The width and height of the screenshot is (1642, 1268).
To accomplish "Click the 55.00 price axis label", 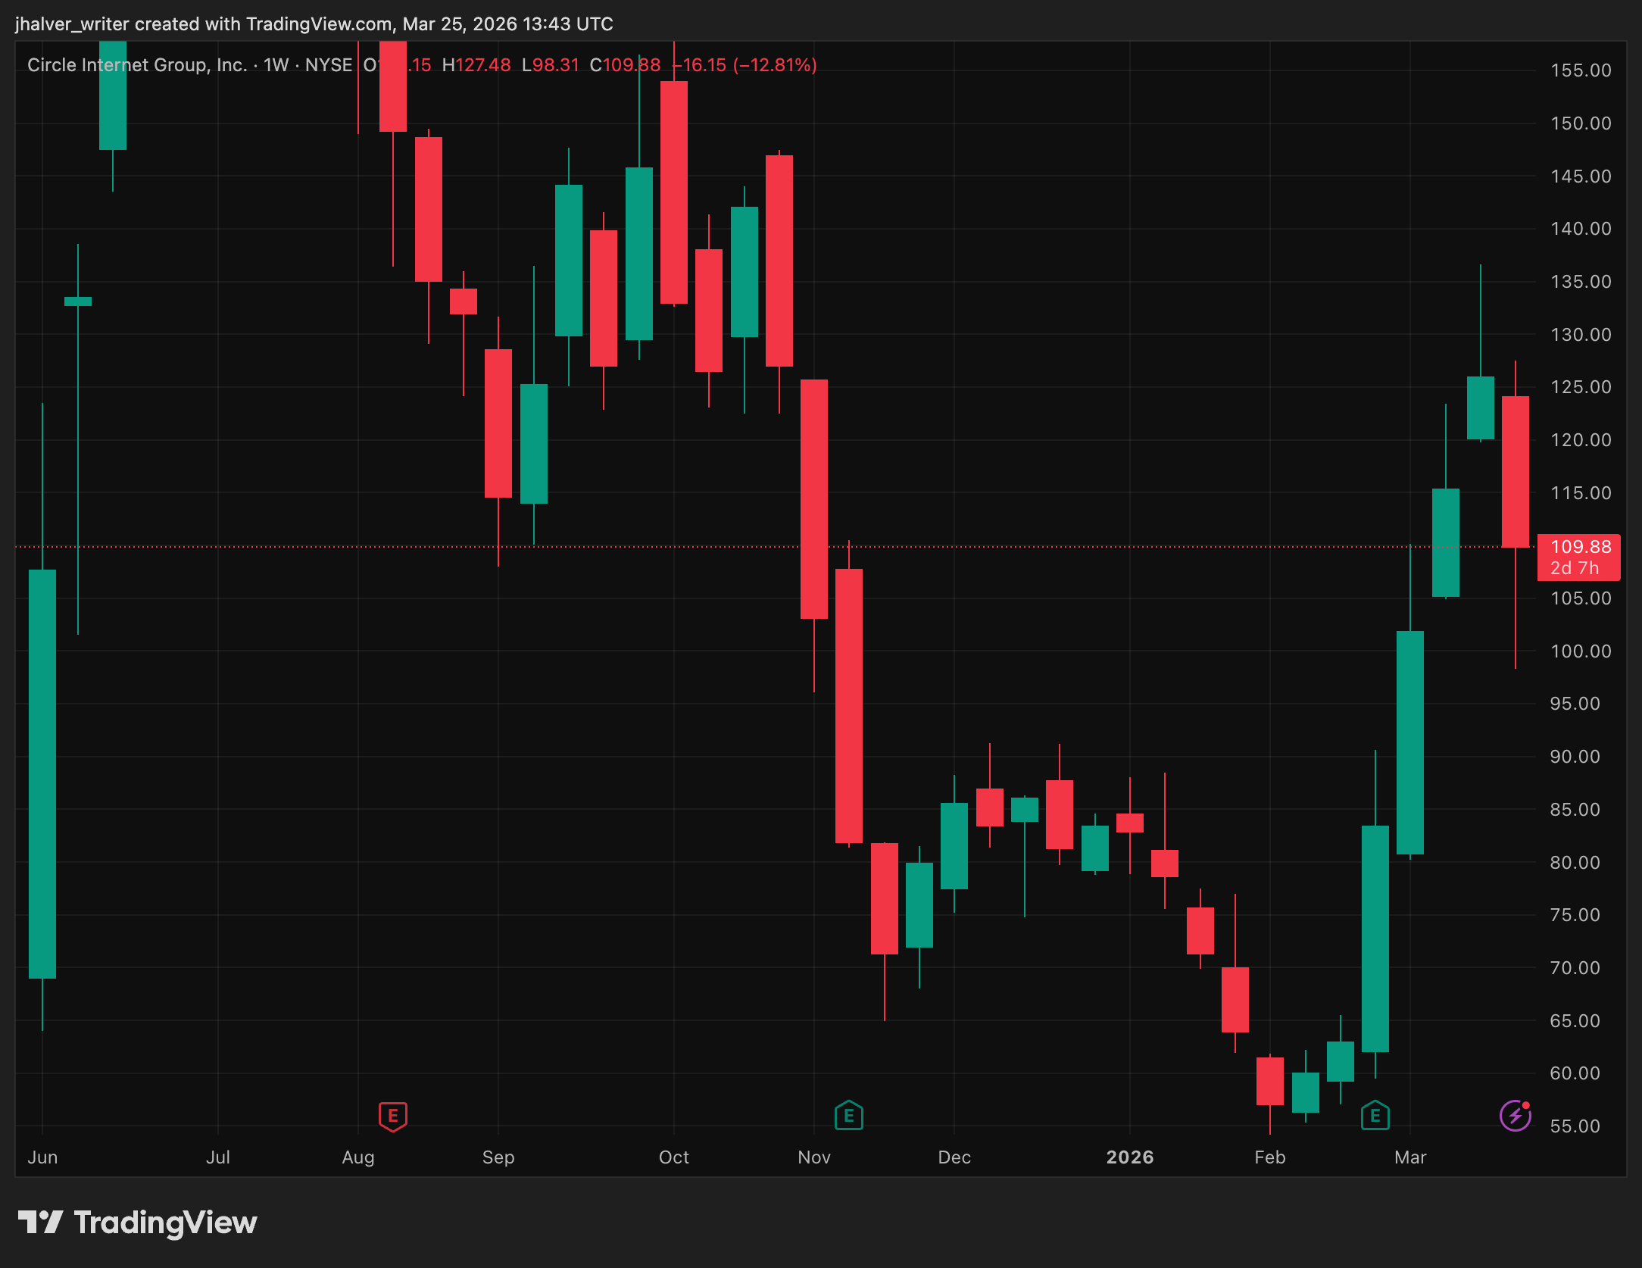I will (x=1575, y=1126).
